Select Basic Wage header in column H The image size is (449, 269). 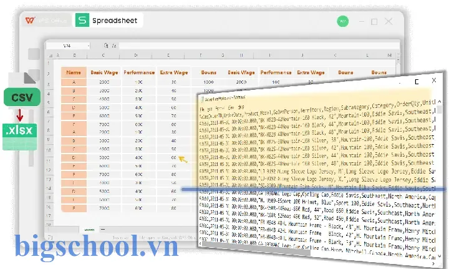(x=241, y=72)
